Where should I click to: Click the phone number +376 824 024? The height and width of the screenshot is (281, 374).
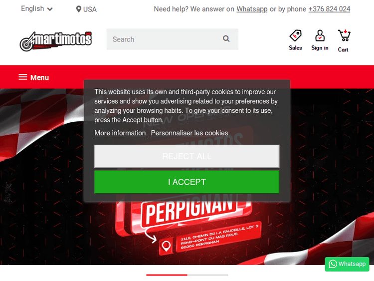coord(329,9)
